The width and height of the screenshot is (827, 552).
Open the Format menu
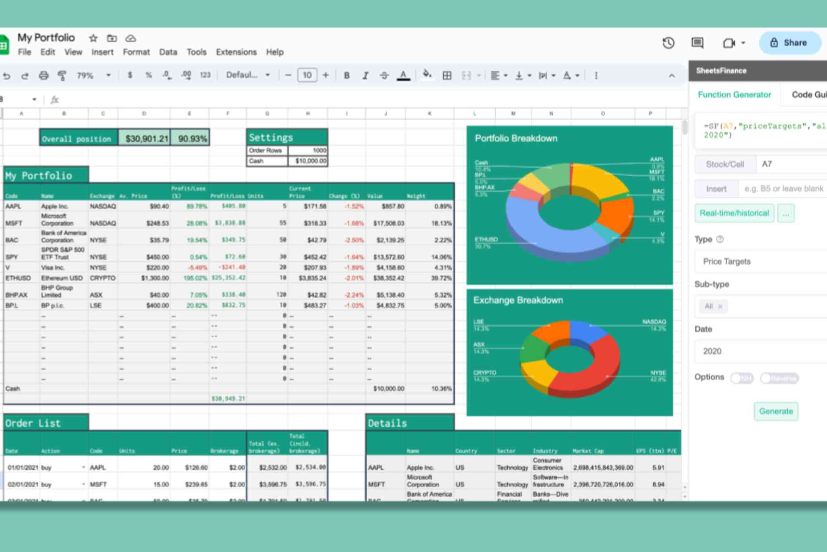[x=136, y=52]
